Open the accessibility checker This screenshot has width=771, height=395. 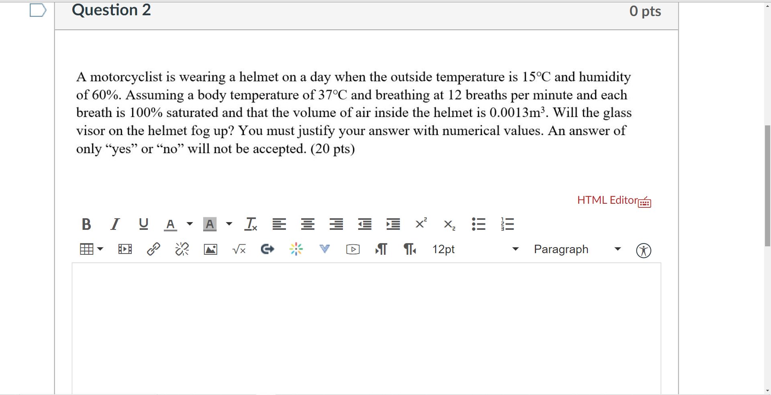(x=644, y=250)
